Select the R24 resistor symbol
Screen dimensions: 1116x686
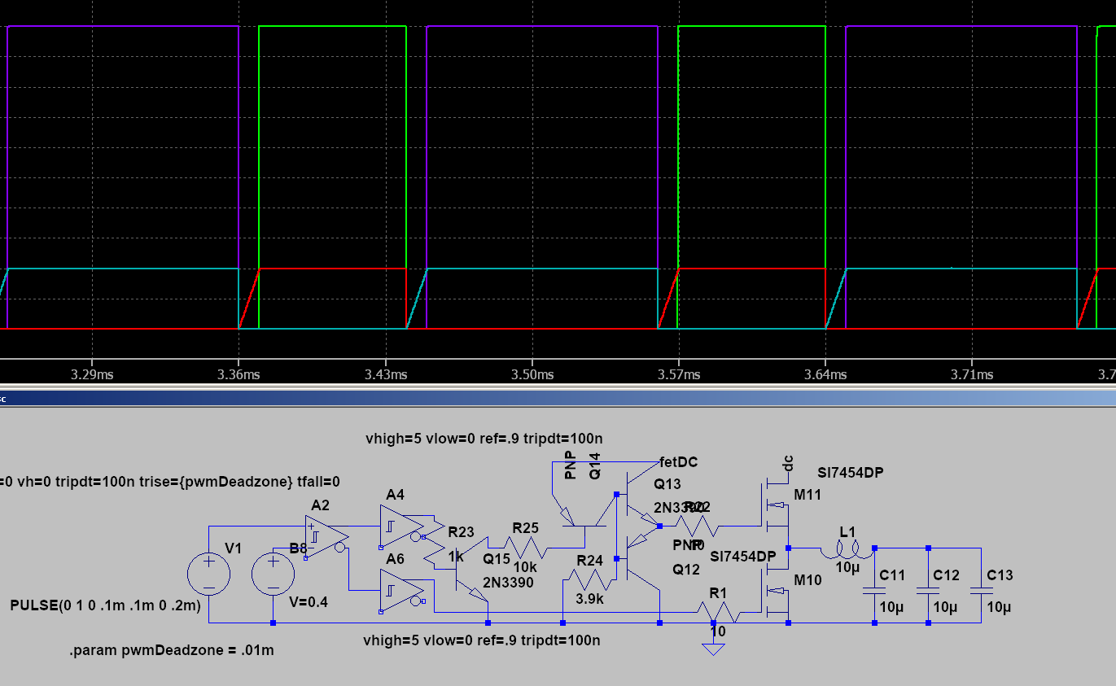pyautogui.click(x=588, y=579)
